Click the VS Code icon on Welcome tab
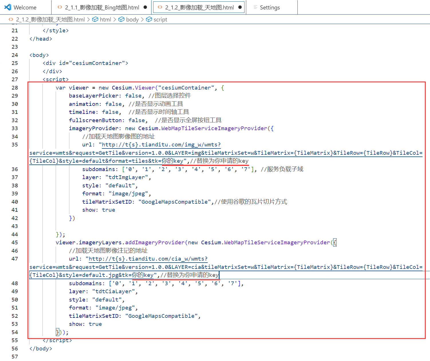 pos(8,7)
